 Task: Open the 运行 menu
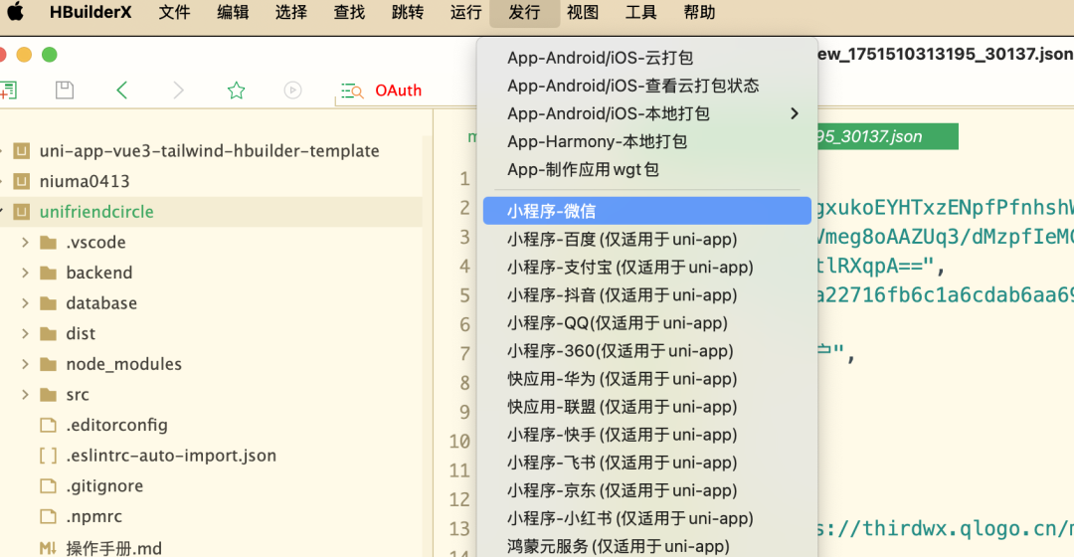click(465, 12)
